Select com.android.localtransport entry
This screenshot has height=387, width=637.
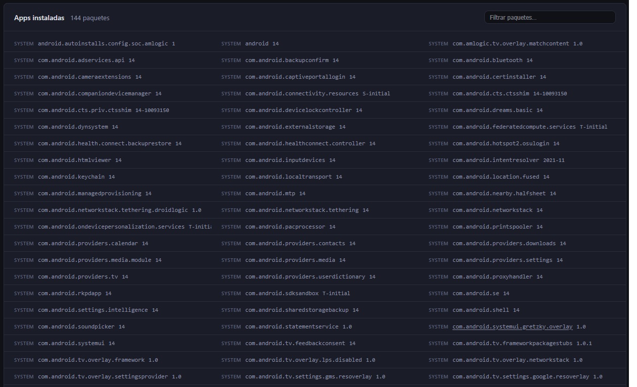pyautogui.click(x=288, y=177)
